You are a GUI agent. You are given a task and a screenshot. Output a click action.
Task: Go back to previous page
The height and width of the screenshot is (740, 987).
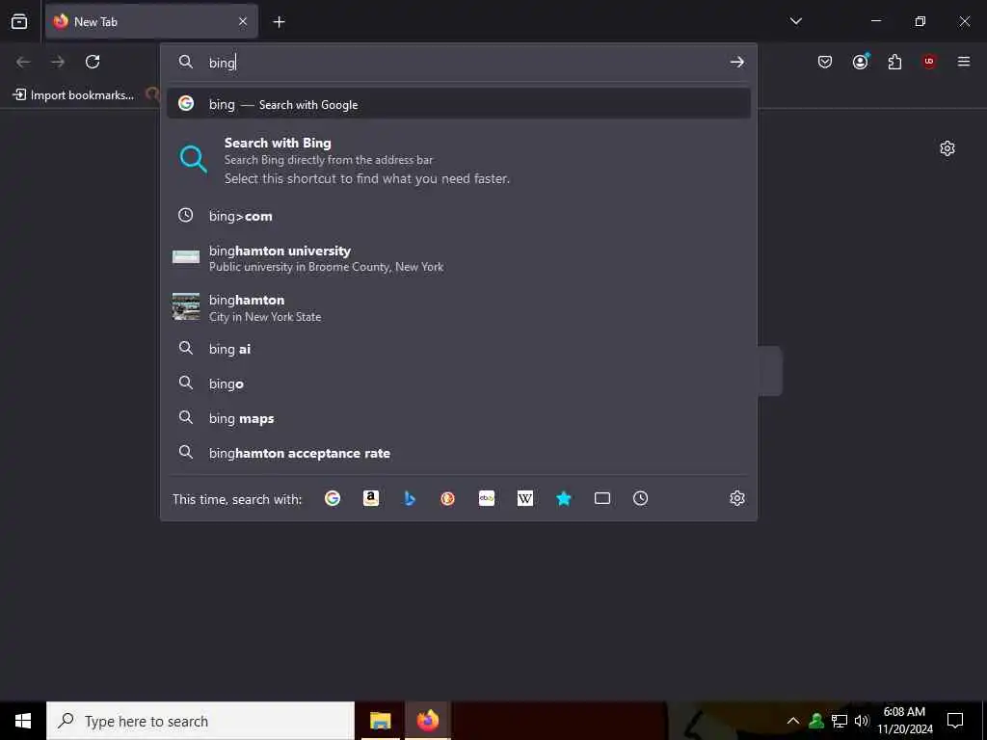tap(23, 62)
